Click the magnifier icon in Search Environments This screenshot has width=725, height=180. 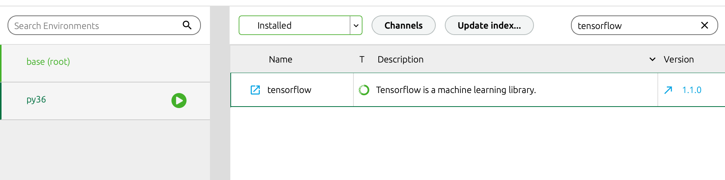tap(187, 25)
